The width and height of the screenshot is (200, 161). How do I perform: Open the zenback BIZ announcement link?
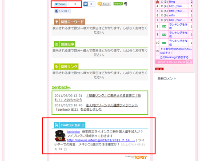(x=96, y=107)
